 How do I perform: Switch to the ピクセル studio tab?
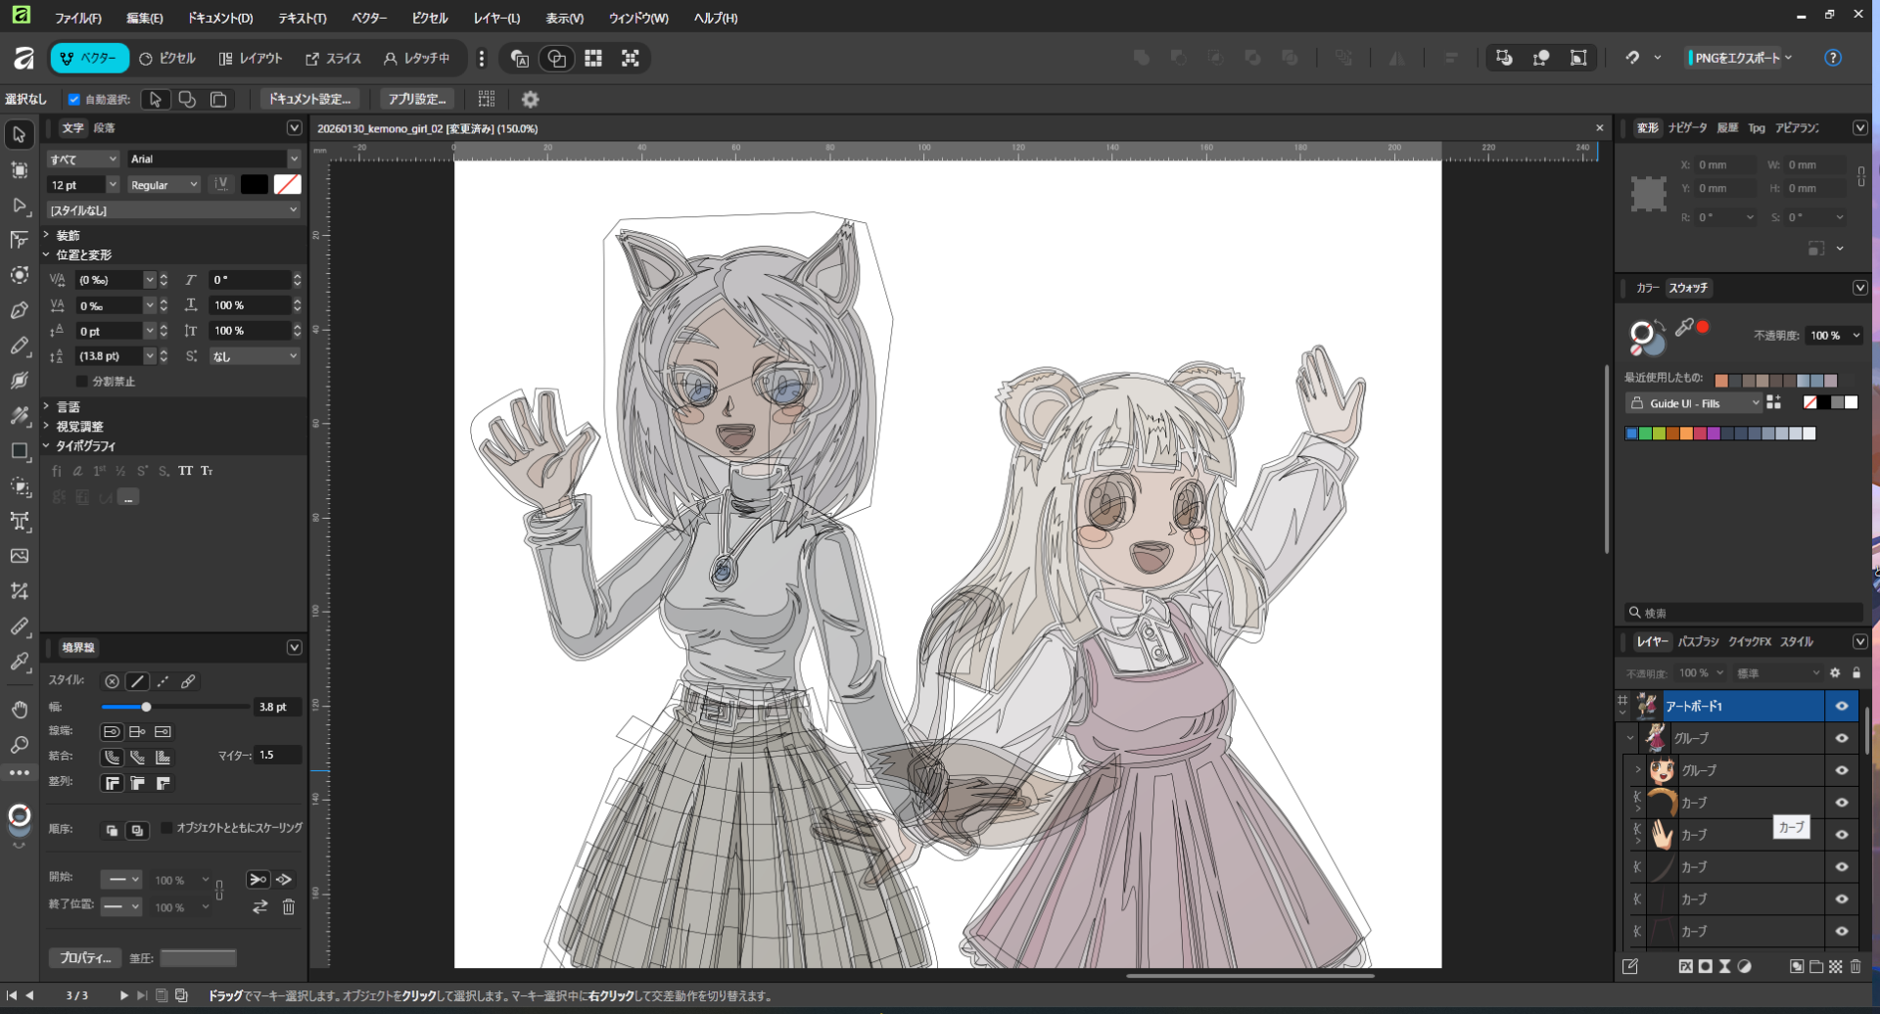pos(167,59)
